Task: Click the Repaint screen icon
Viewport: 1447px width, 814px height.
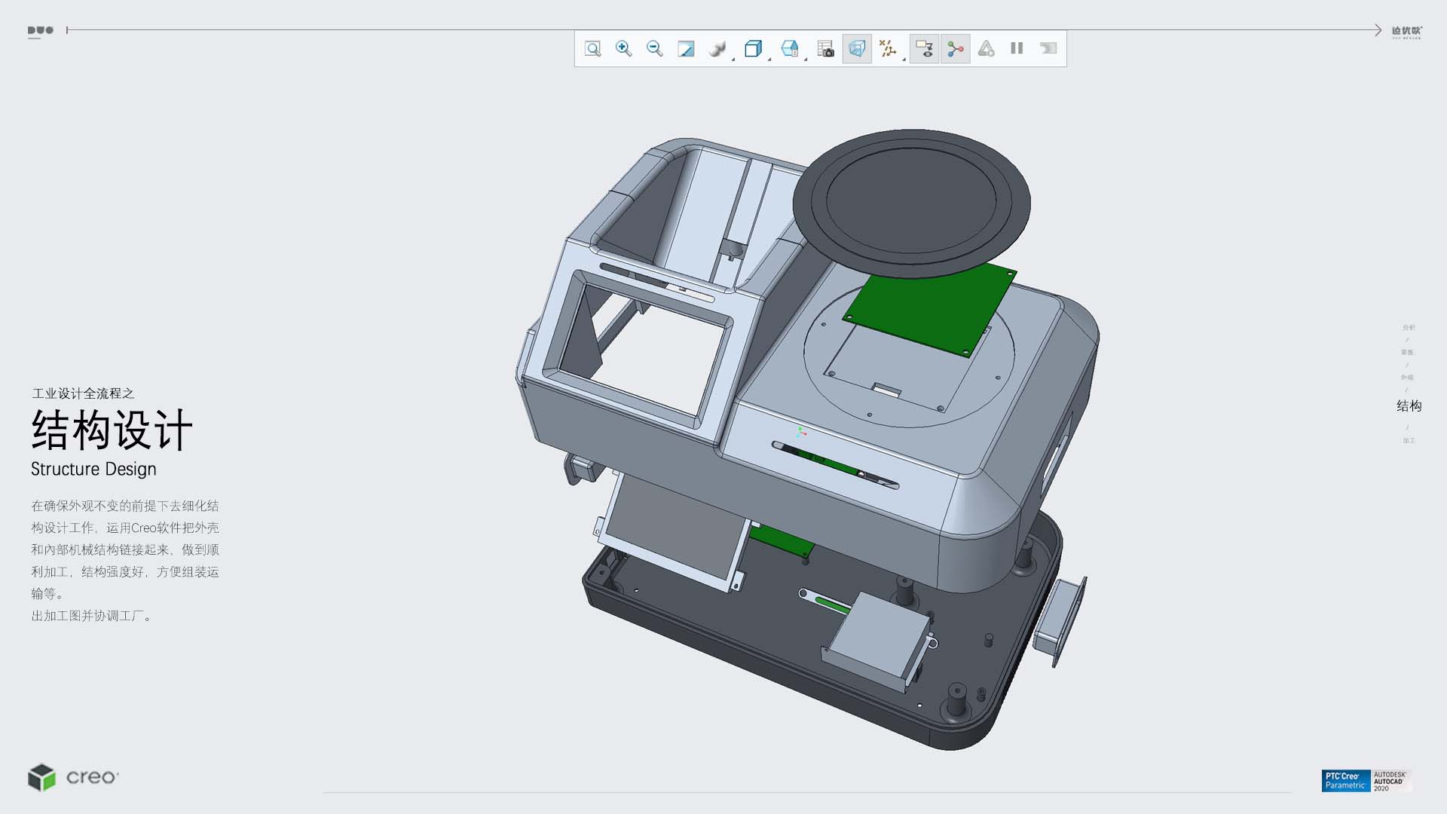Action: 686,49
